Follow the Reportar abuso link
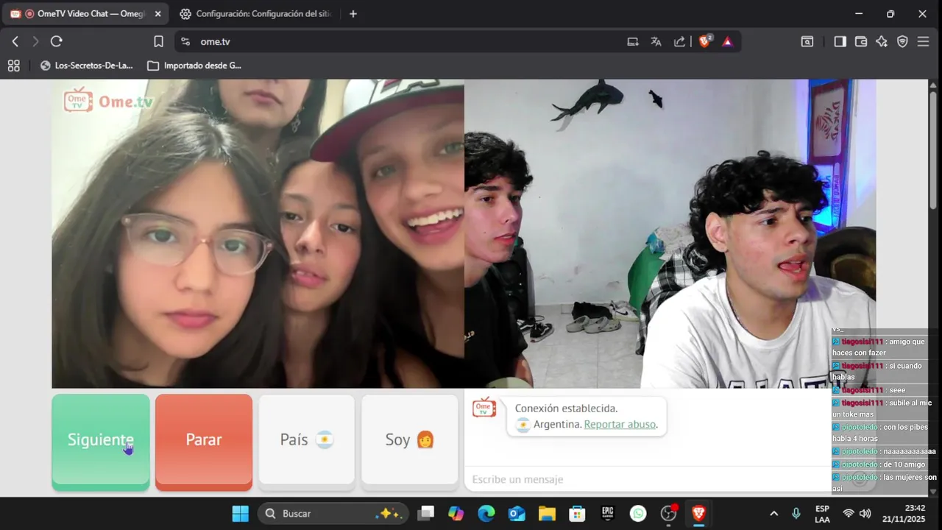The image size is (942, 530). click(x=620, y=425)
